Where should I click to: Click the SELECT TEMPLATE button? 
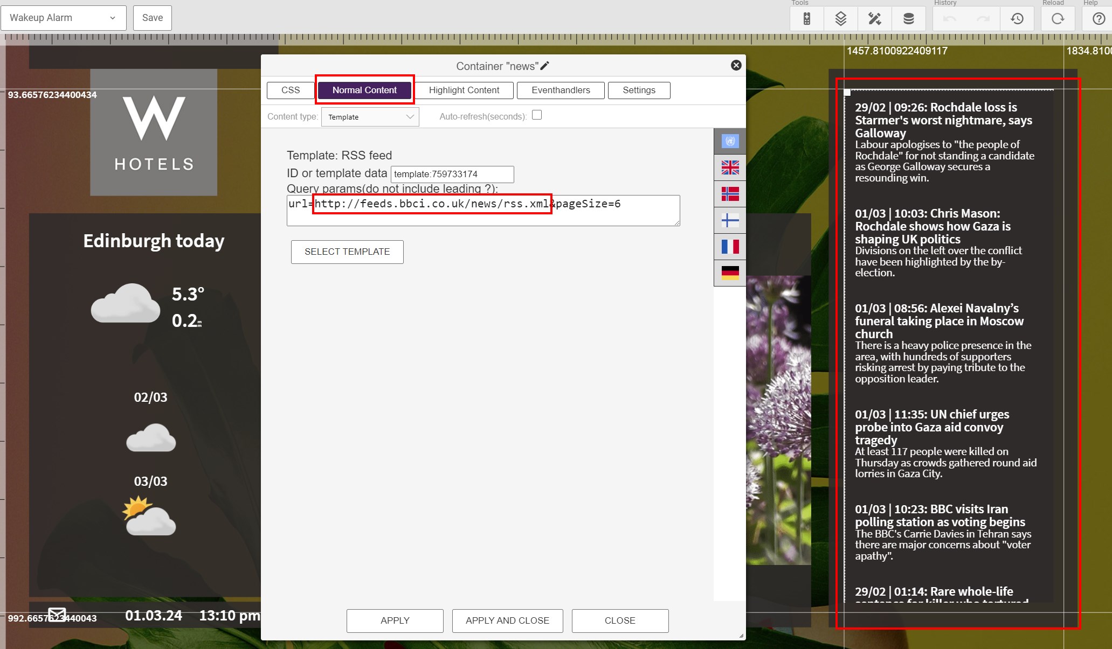347,251
